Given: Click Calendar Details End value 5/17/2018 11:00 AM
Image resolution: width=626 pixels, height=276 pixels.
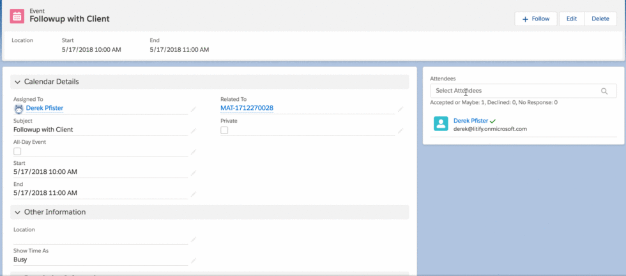Looking at the screenshot, I should tap(45, 193).
